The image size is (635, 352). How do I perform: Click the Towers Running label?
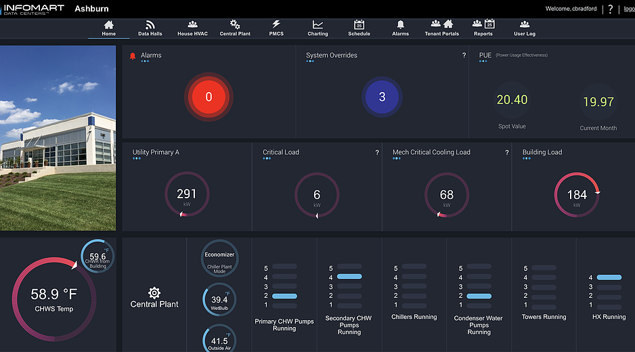pyautogui.click(x=544, y=317)
